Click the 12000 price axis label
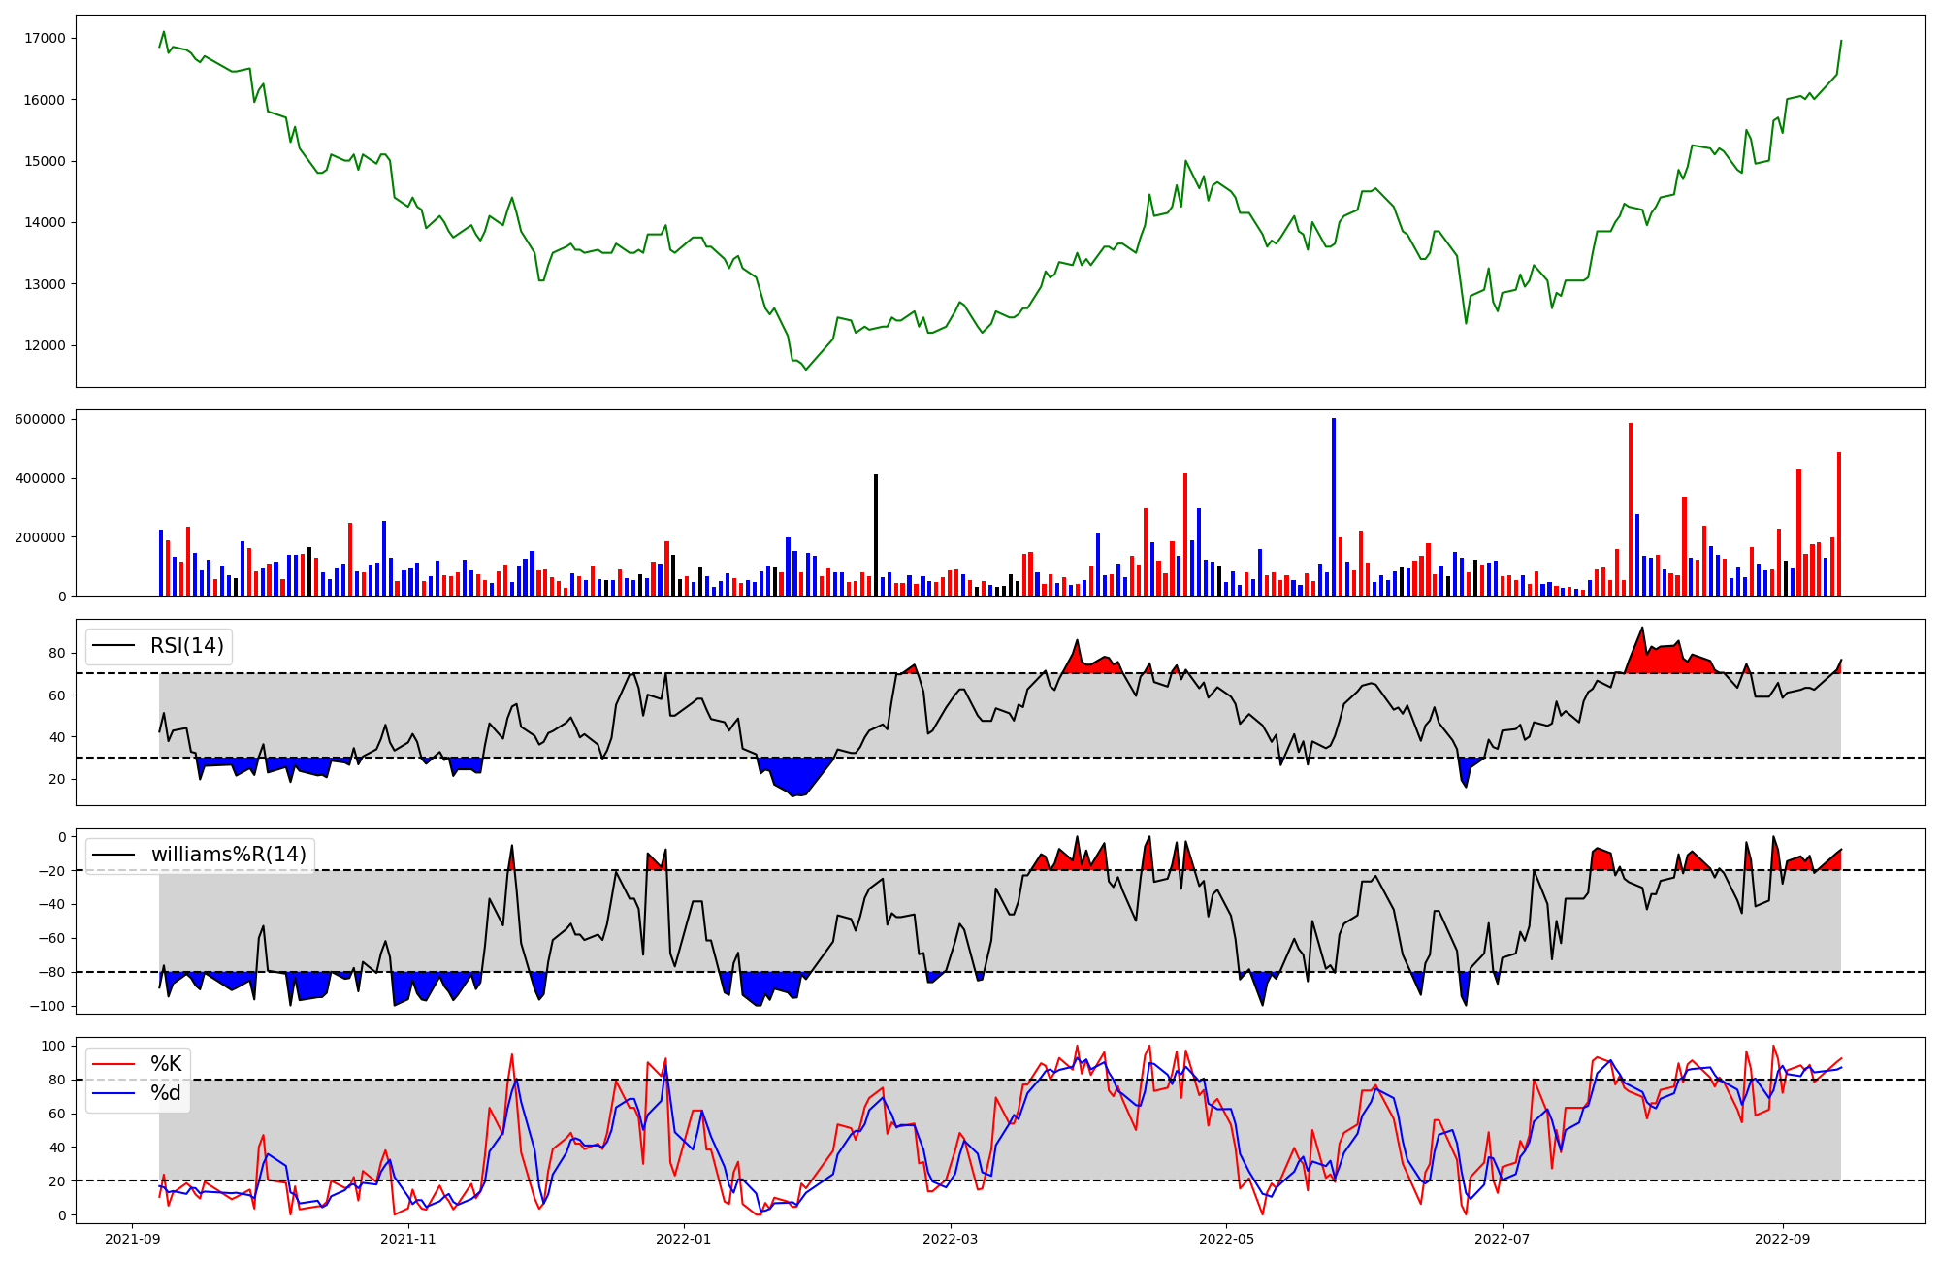 point(45,346)
